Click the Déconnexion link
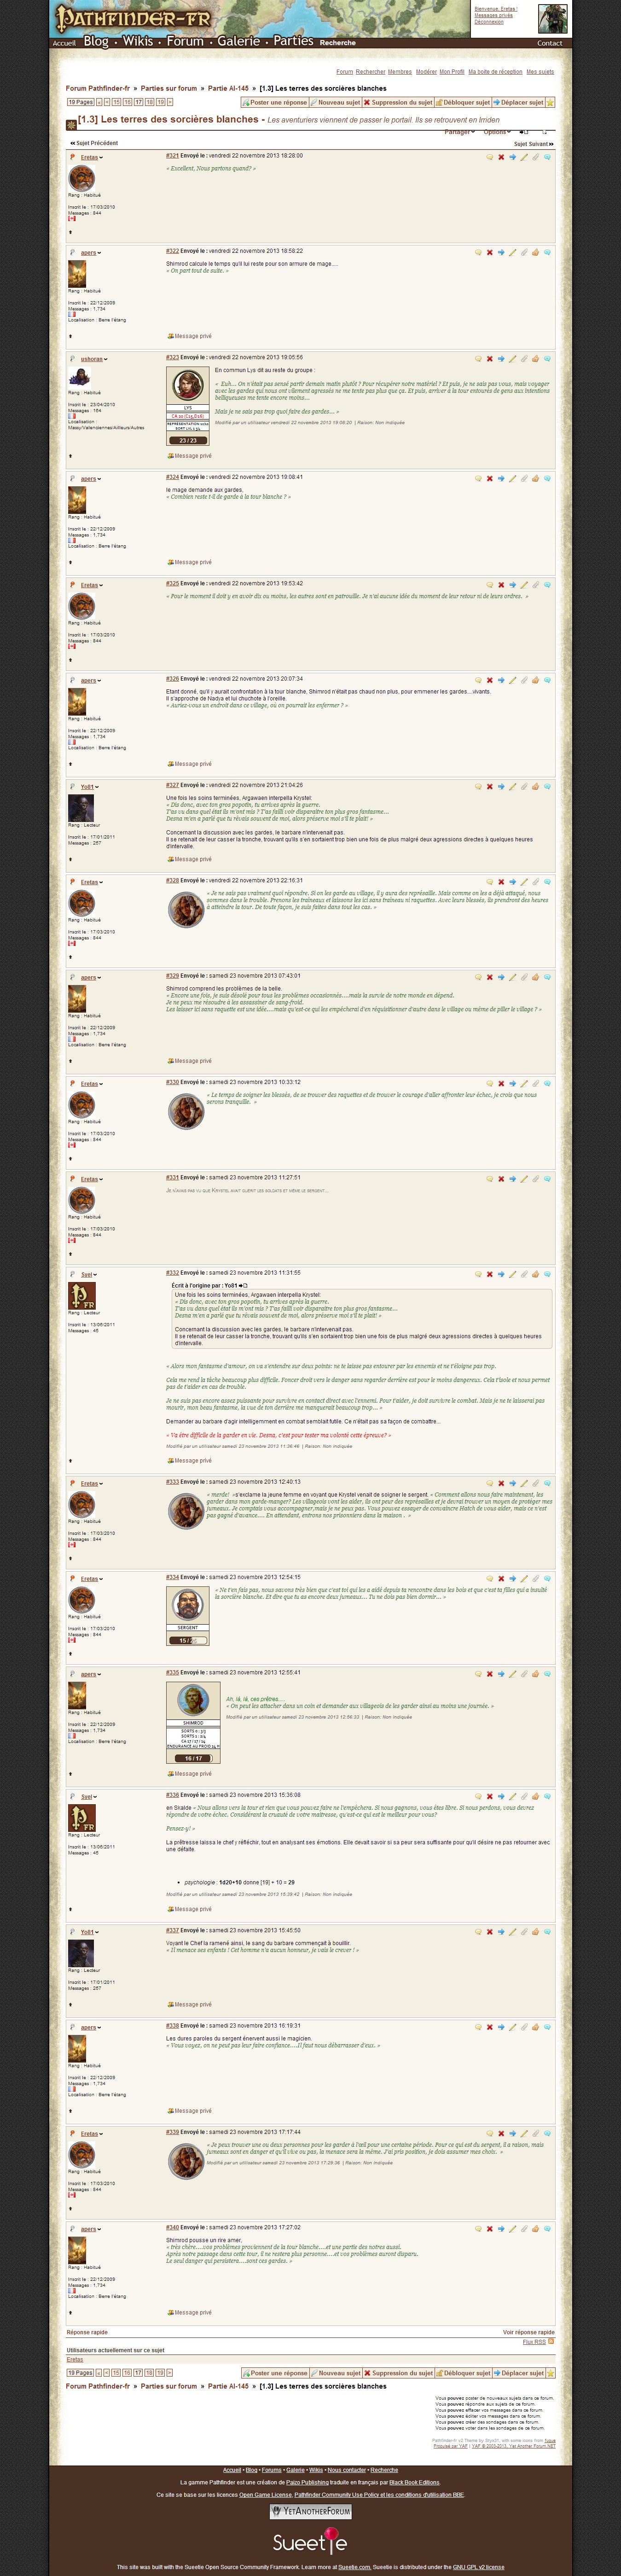This screenshot has width=621, height=2576. click(489, 22)
